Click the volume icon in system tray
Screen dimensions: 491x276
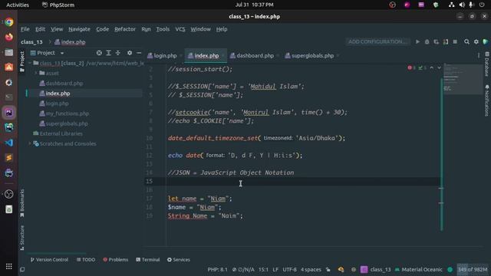462,5
